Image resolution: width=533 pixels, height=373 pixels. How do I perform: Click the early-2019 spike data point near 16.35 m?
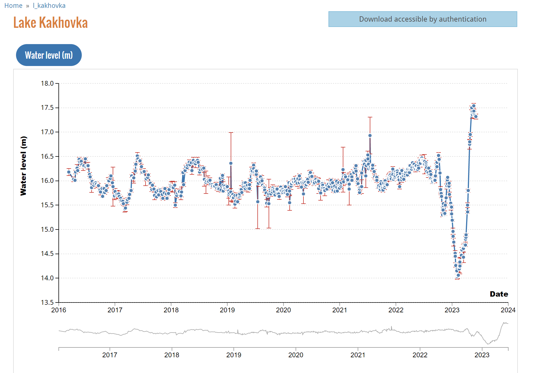pyautogui.click(x=231, y=163)
